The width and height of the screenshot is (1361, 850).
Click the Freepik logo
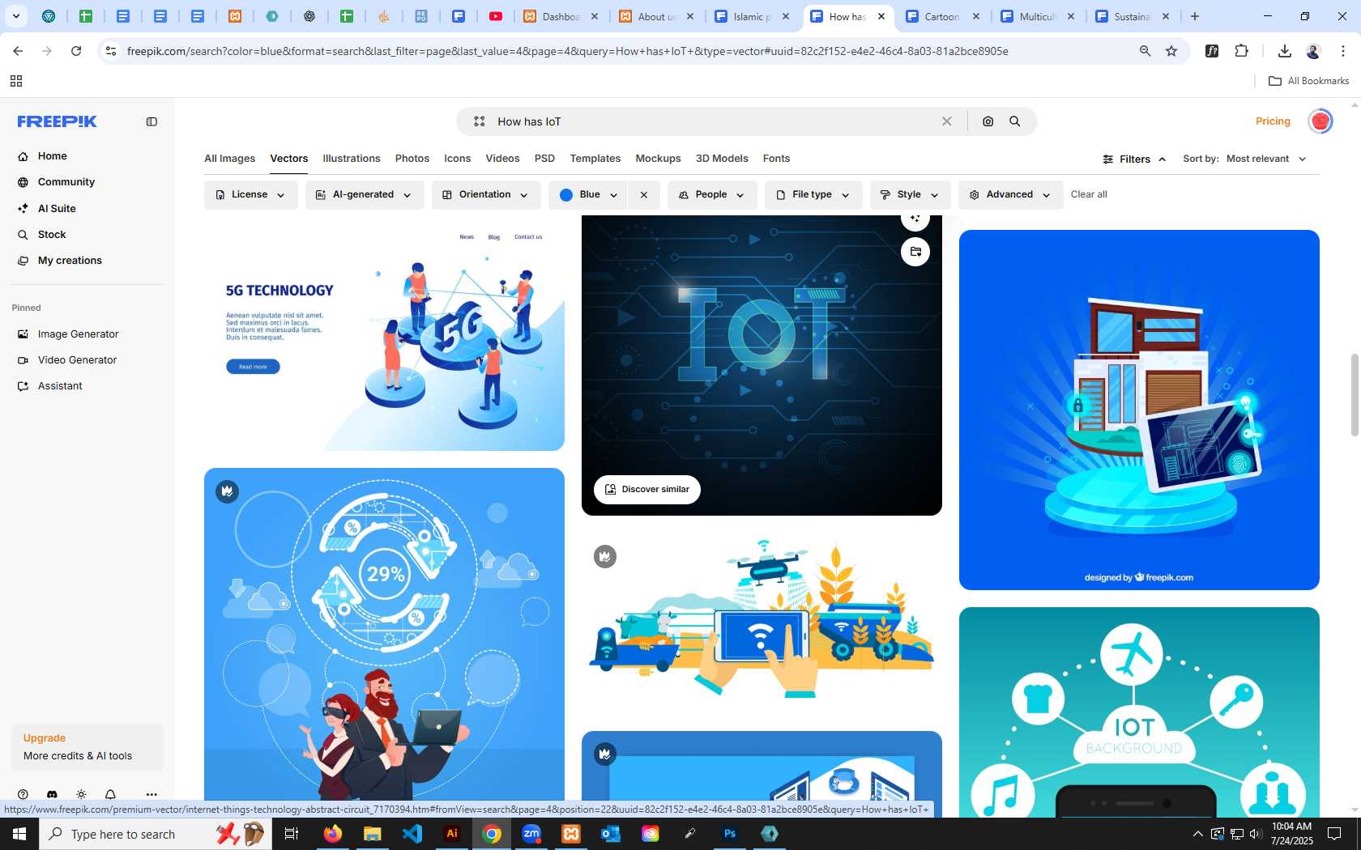click(58, 121)
